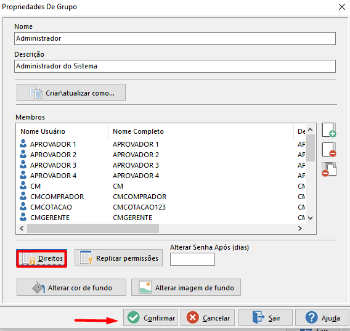Select user icon beside CMGERENTE

click(23, 217)
